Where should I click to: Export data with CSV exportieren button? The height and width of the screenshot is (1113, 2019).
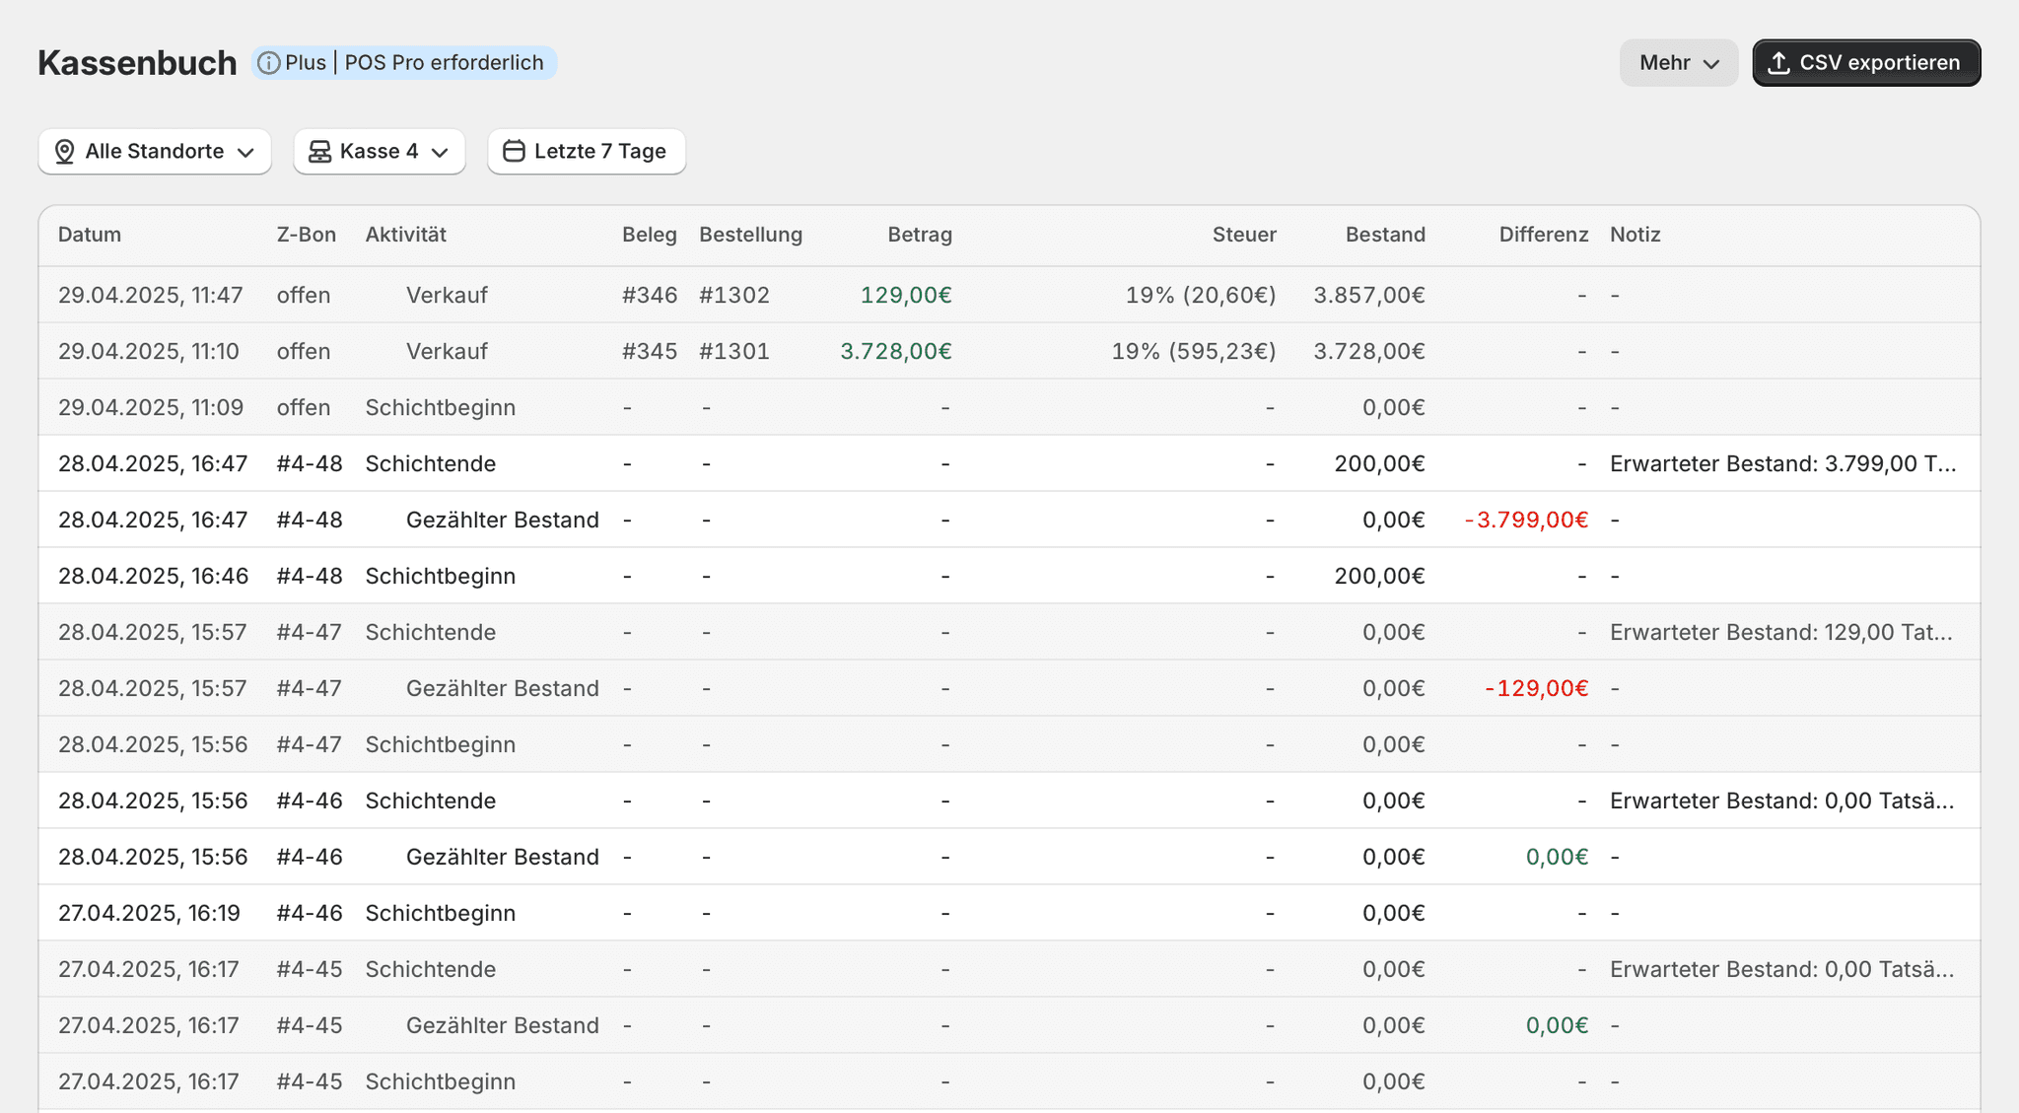coord(1866,63)
